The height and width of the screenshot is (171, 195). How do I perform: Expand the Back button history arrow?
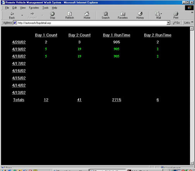[x=22, y=15]
